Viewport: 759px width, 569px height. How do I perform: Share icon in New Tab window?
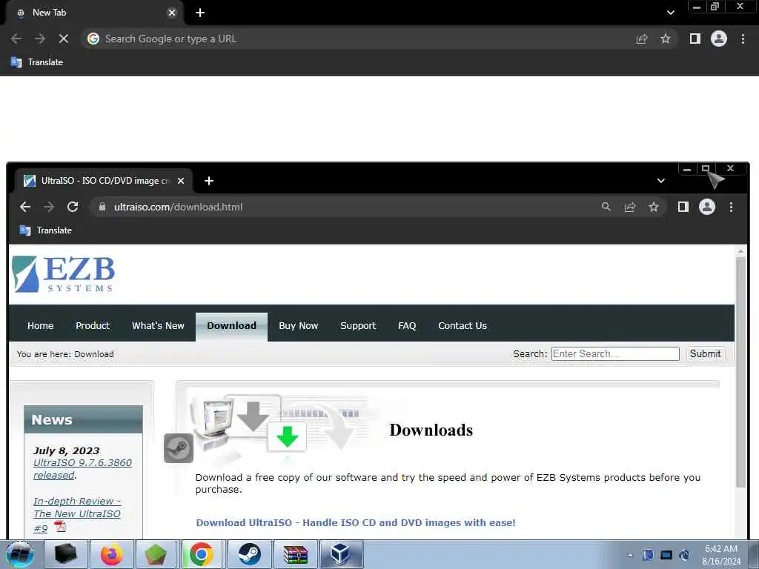642,39
